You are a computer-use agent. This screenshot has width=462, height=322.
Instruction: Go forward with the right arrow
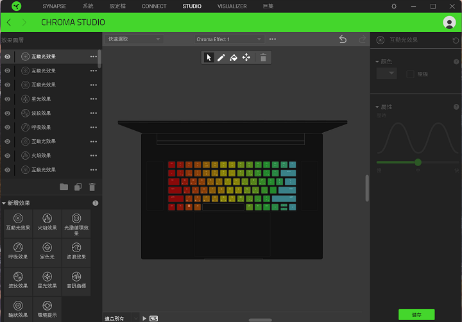pyautogui.click(x=24, y=22)
